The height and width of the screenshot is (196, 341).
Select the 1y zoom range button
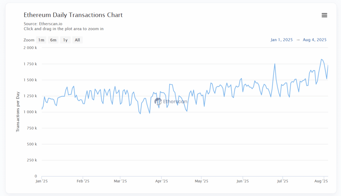pos(65,40)
